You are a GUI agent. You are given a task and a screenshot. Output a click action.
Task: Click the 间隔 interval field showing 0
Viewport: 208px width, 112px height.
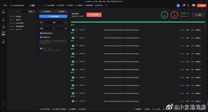(x=54, y=28)
